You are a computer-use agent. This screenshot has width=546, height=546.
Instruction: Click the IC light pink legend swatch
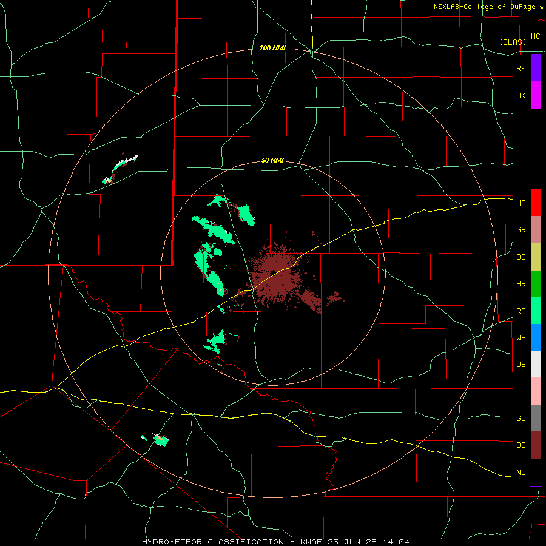click(536, 391)
